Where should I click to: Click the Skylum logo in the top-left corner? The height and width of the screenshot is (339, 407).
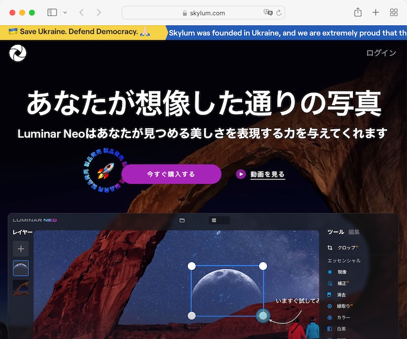[18, 53]
